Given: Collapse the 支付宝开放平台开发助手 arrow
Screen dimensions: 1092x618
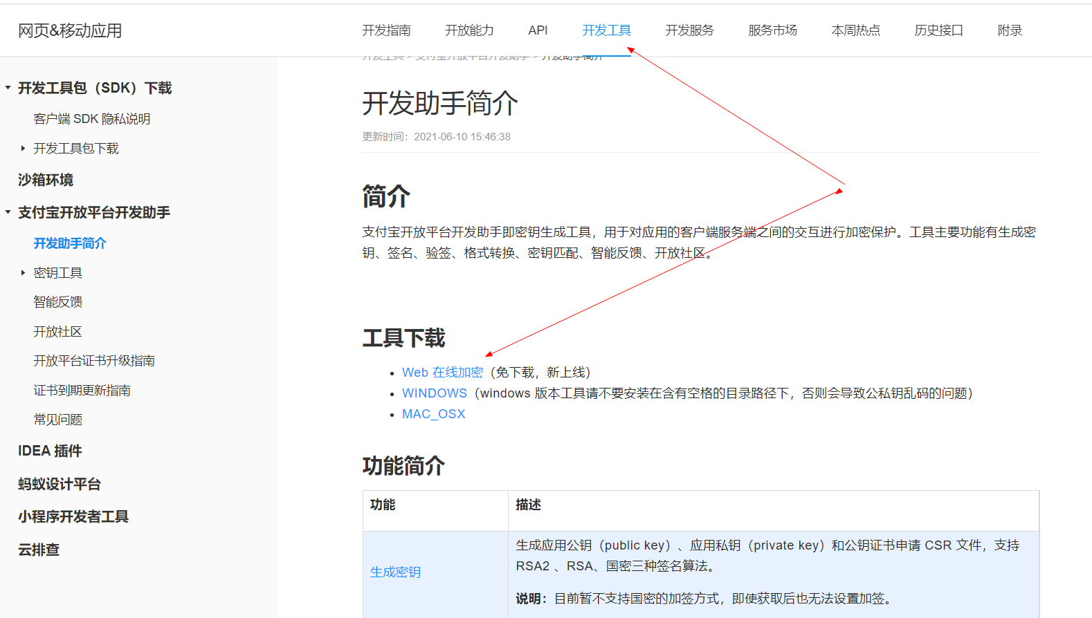Looking at the screenshot, I should coord(8,212).
